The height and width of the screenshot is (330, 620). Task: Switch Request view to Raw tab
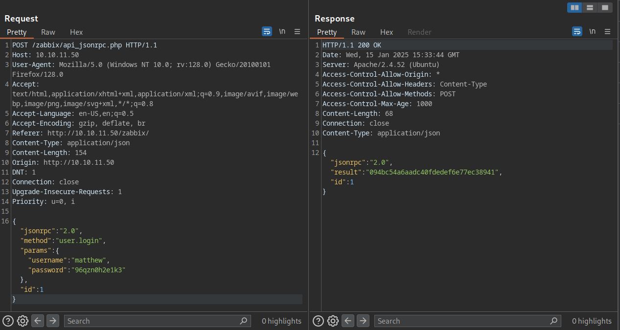coord(48,32)
